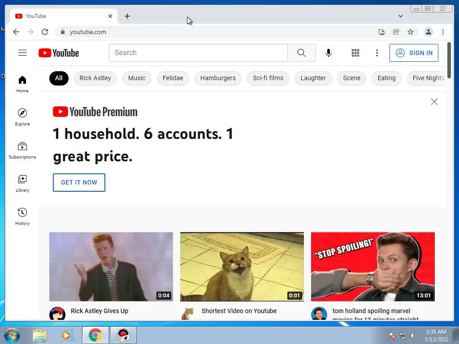Click the network tray icon

403,335
